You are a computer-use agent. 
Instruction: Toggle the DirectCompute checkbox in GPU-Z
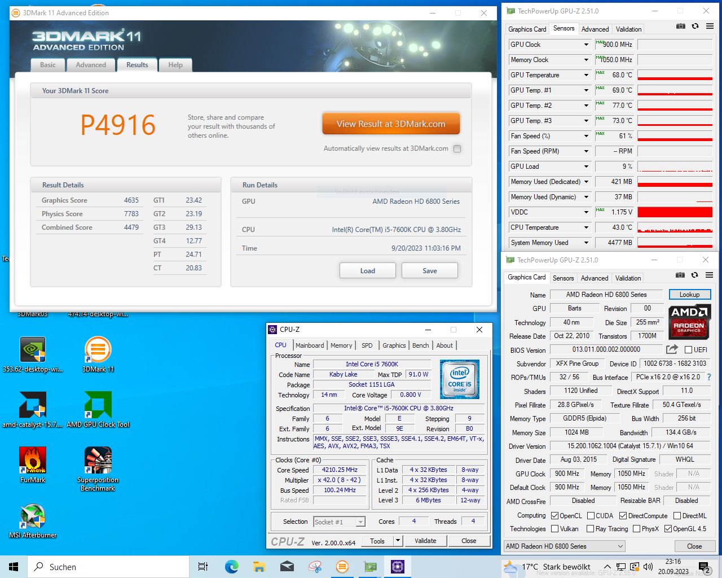point(623,515)
